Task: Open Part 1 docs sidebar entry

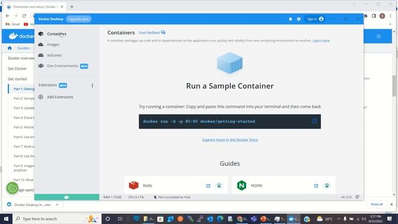Action: [24, 89]
